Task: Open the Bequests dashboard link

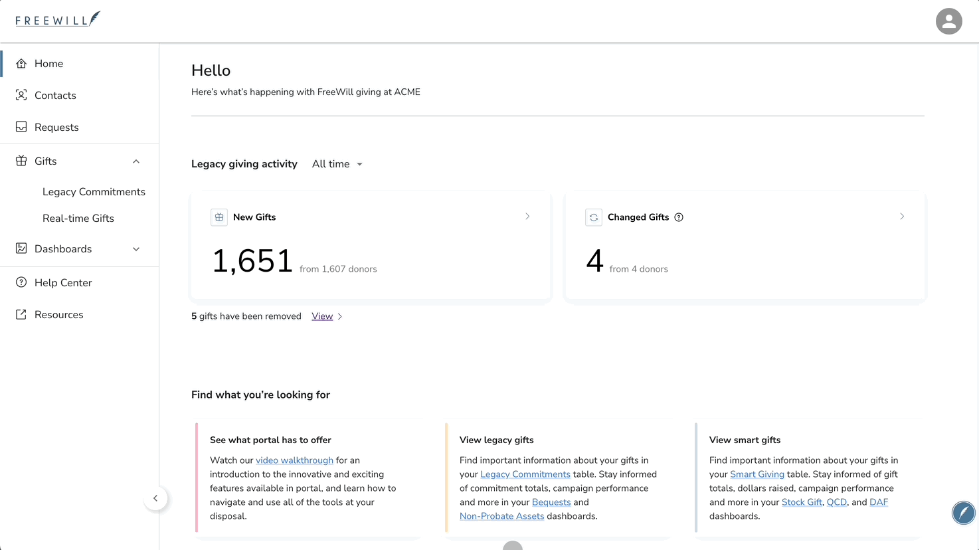Action: (551, 502)
